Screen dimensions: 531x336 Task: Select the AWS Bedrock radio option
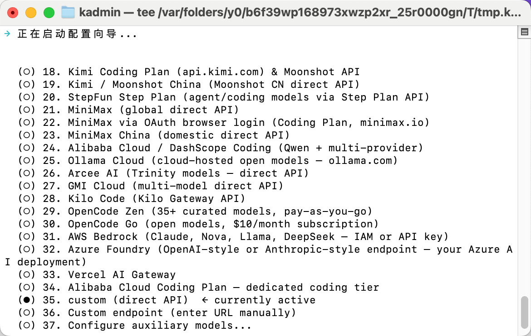pos(27,236)
